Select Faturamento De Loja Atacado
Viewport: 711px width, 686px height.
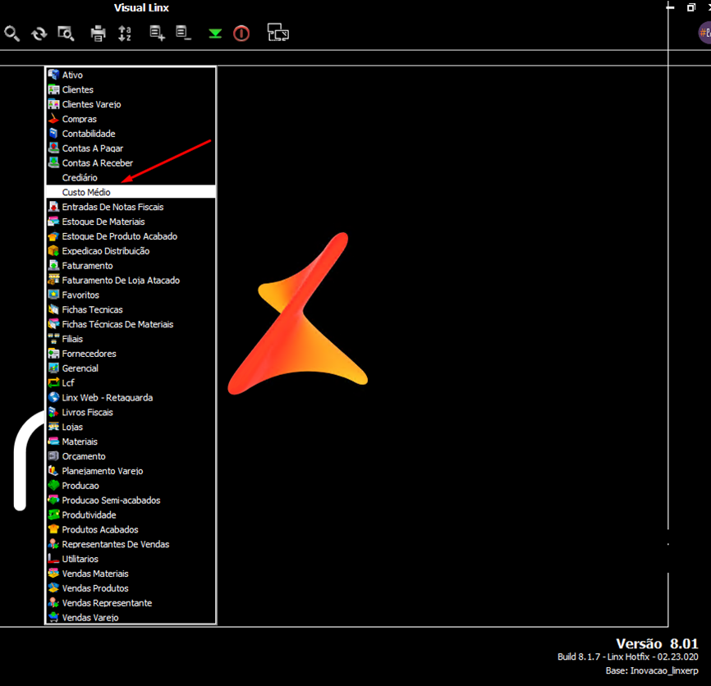click(131, 280)
